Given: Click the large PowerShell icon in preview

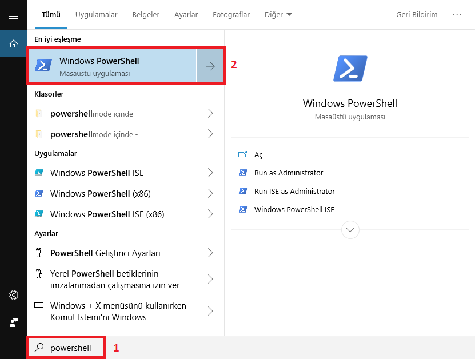Looking at the screenshot, I should 350,68.
